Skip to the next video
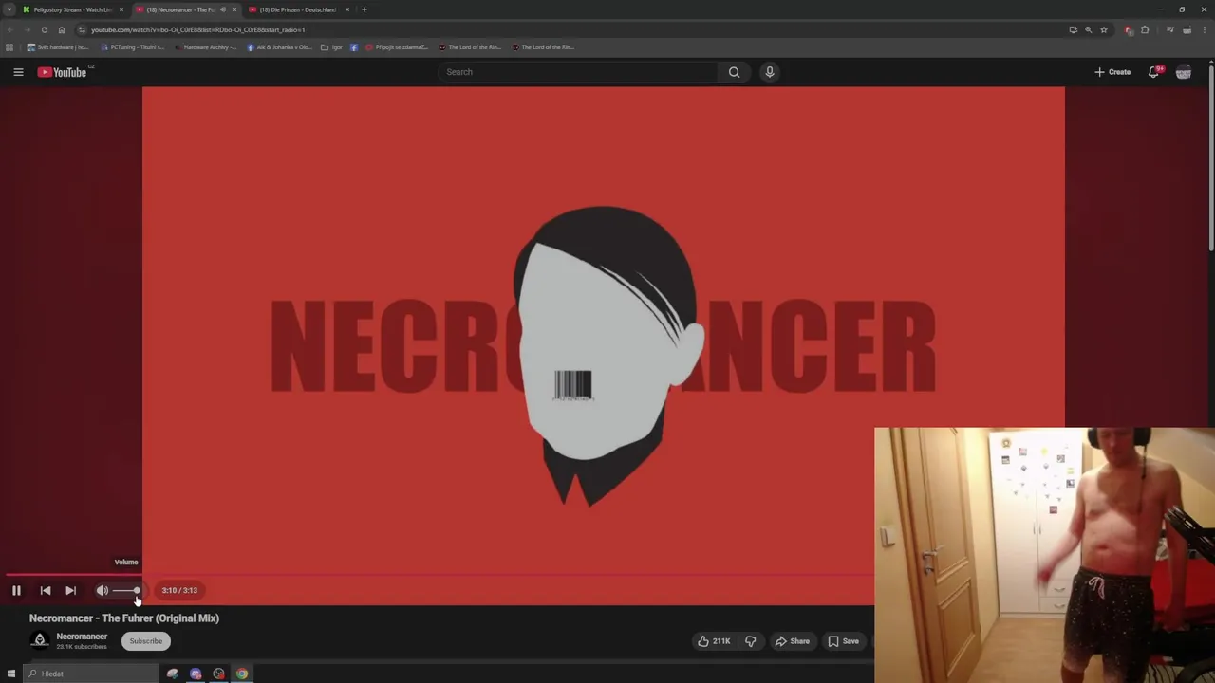 click(70, 590)
